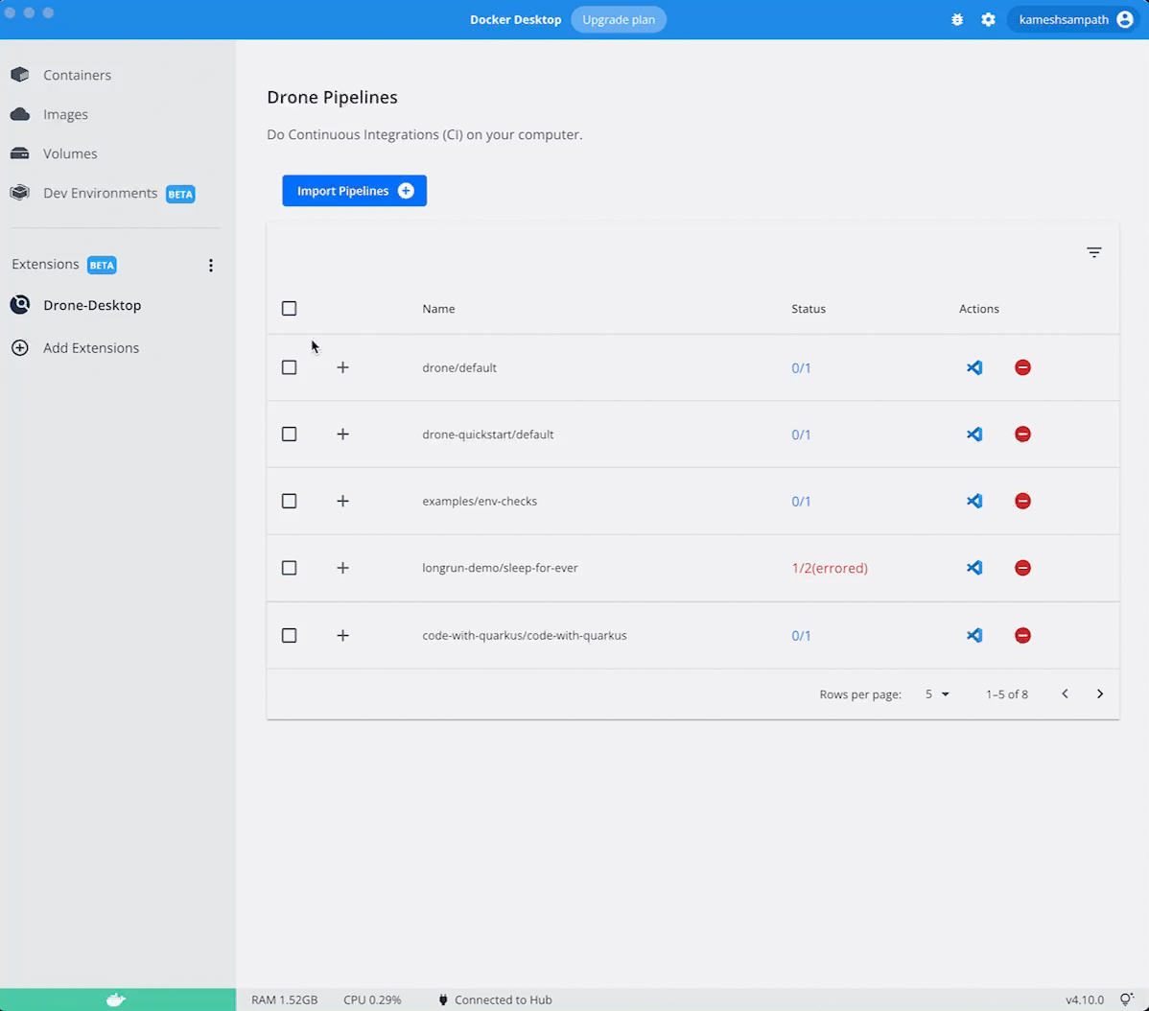Open drone/default pipeline in VS Code
1149x1011 pixels.
tap(973, 367)
